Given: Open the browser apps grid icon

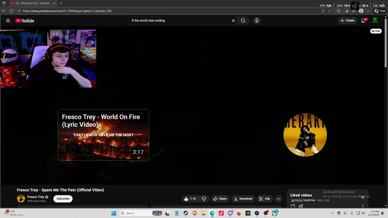Looking at the screenshot, I should 323,11.
